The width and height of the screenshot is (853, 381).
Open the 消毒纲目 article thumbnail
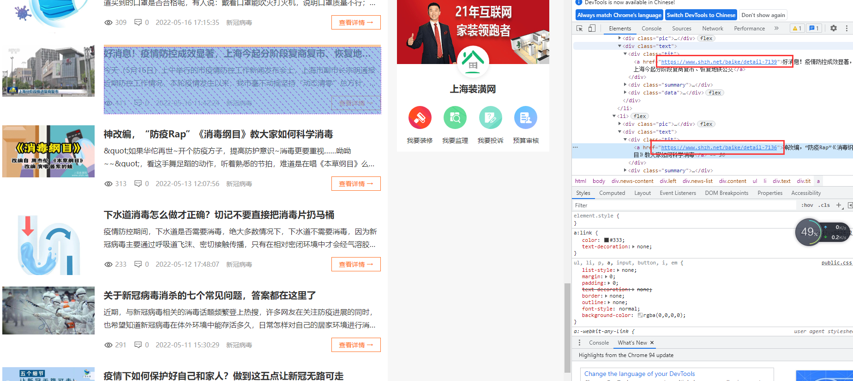pyautogui.click(x=48, y=152)
